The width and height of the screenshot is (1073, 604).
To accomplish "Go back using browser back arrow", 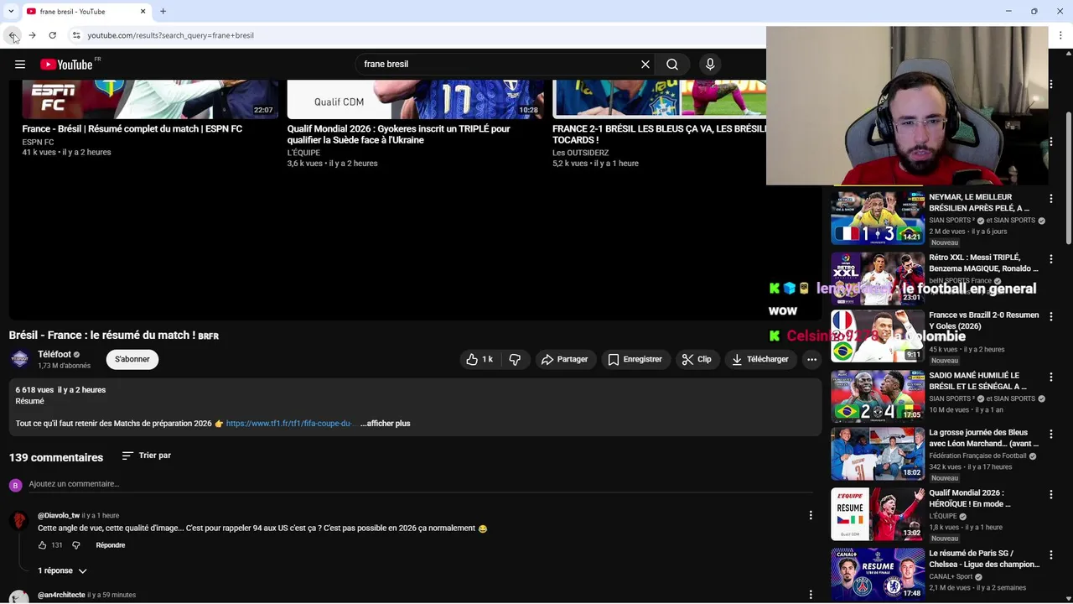I will coord(13,35).
